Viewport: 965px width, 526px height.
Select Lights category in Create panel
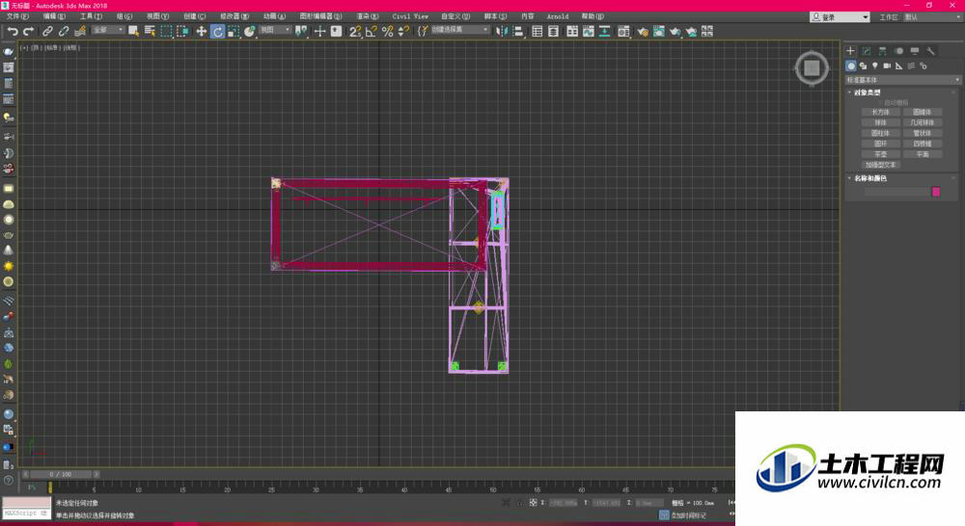(x=875, y=66)
